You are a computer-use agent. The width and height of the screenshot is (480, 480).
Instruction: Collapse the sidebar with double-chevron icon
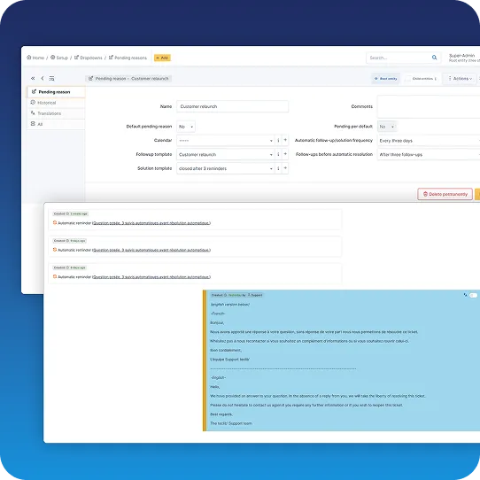(33, 78)
